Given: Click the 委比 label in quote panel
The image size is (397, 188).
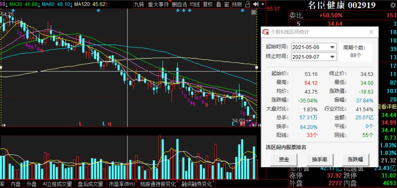Looking at the screenshot, I should (x=296, y=15).
